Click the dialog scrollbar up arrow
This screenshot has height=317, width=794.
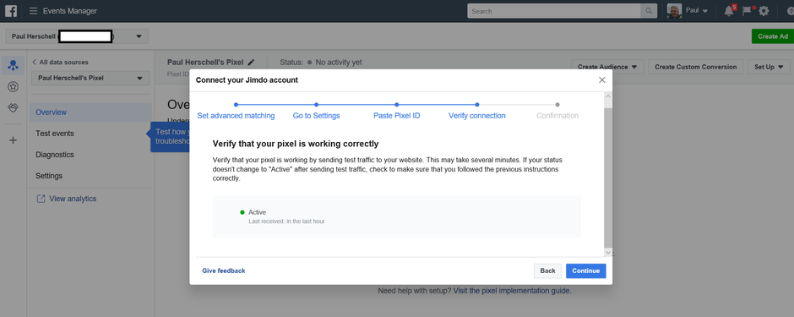click(607, 96)
